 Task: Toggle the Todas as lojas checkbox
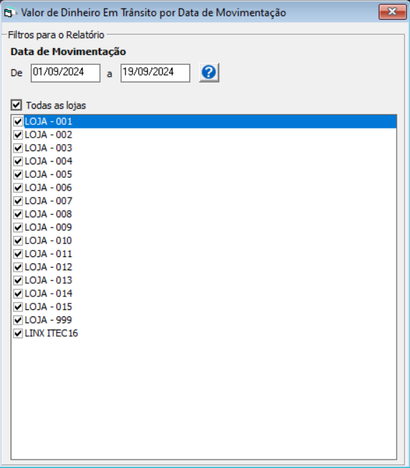tap(16, 105)
